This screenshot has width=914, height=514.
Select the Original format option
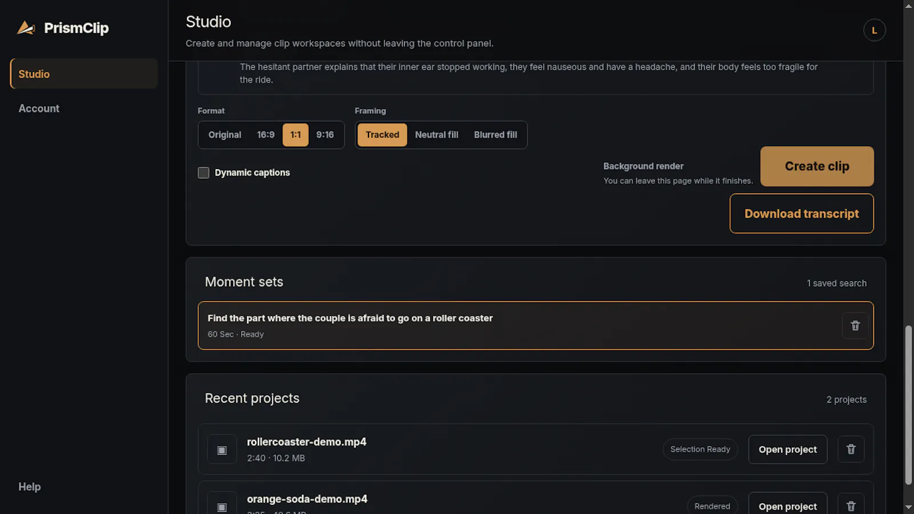coord(225,135)
